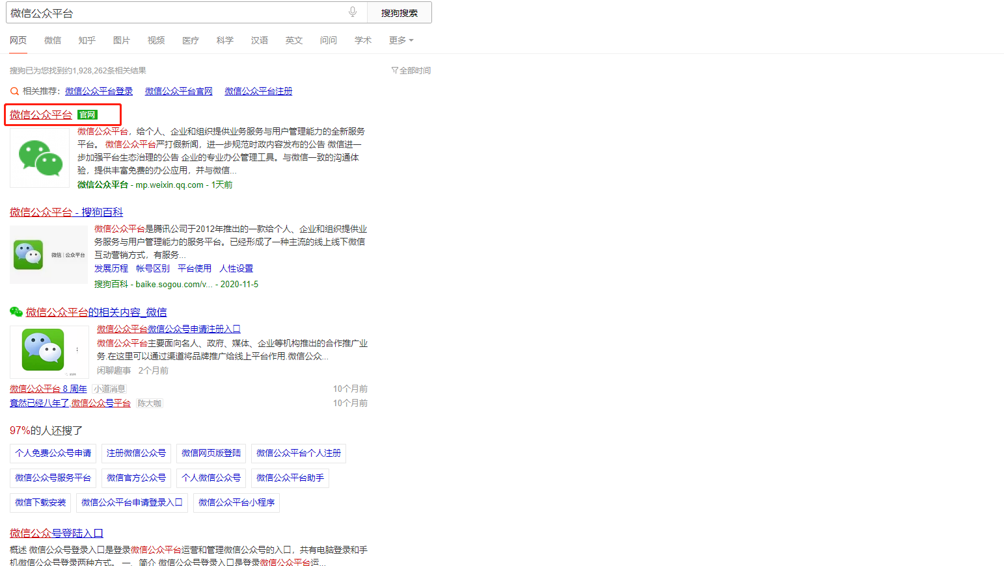Viewport: 1004px width, 566px height.
Task: Click the 搜狗百科 result thumbnail image
Action: tap(49, 255)
